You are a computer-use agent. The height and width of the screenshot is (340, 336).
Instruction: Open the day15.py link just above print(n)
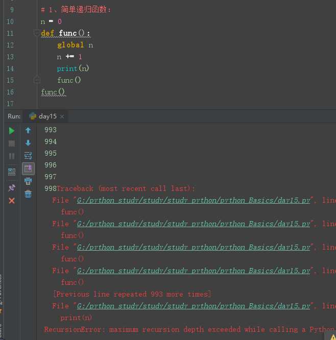(x=194, y=306)
